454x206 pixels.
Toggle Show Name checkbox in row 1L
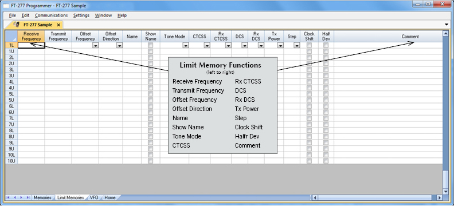point(150,45)
